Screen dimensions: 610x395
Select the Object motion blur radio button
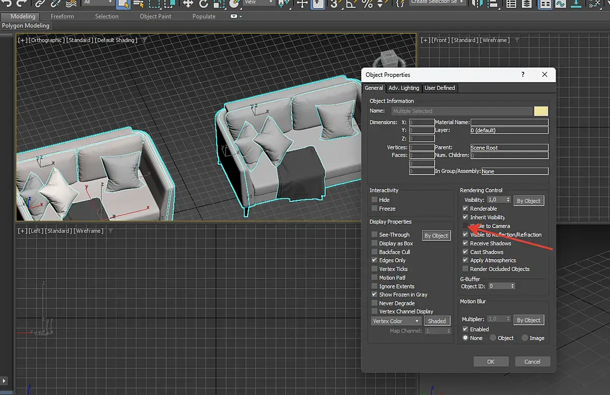click(x=493, y=338)
